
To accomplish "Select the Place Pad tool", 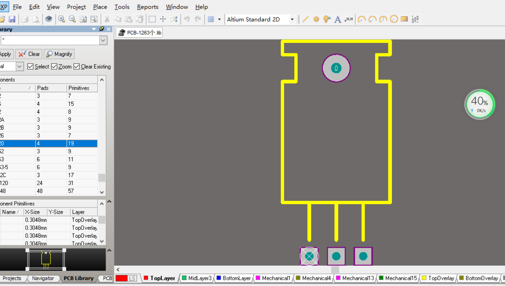I will pos(316,19).
